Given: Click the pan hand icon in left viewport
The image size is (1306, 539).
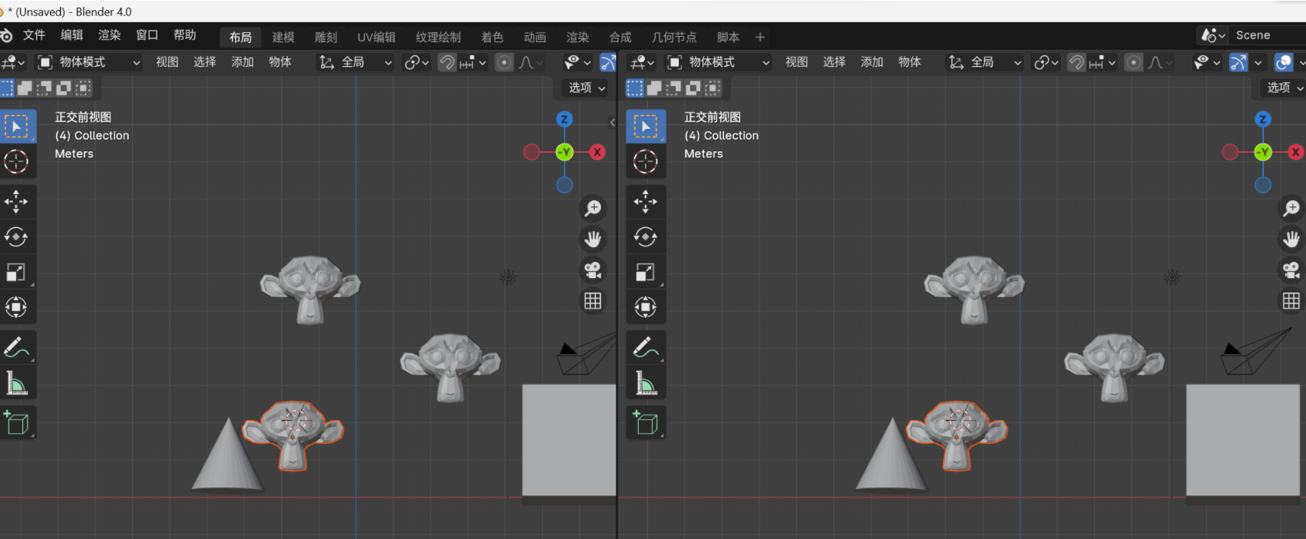Looking at the screenshot, I should tap(593, 240).
